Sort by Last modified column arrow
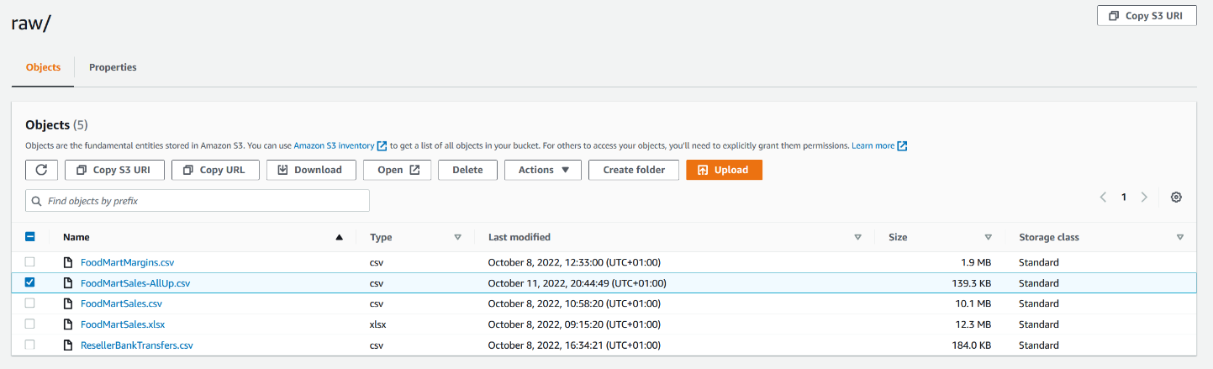Screen dimensions: 1213x369 857,237
